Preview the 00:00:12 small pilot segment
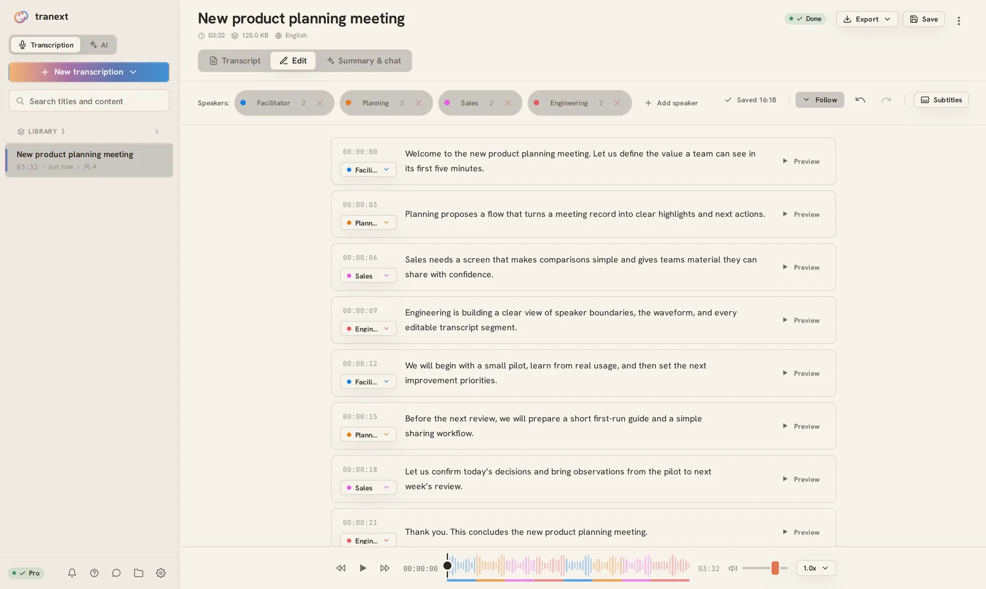Viewport: 986px width, 589px height. [801, 373]
